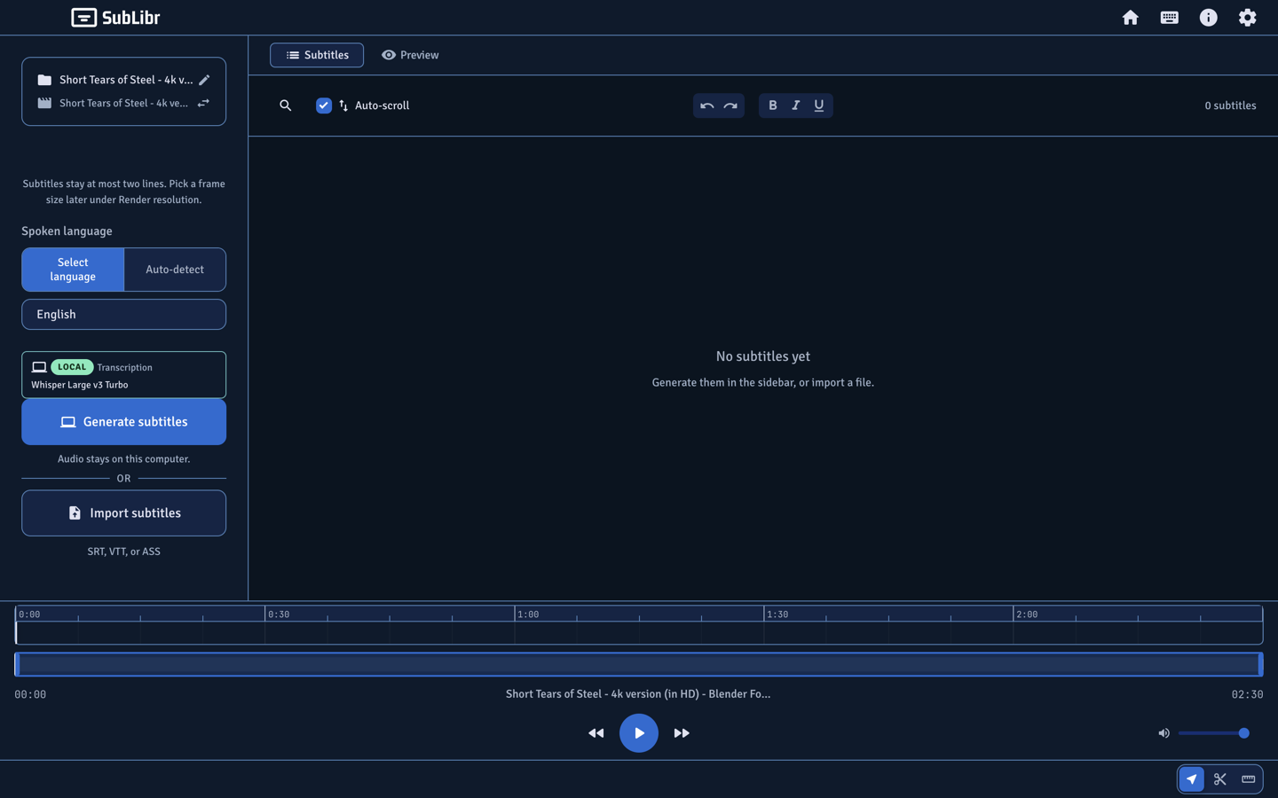The image size is (1278, 798).
Task: Switch to Auto-detect language
Action: [x=175, y=270]
